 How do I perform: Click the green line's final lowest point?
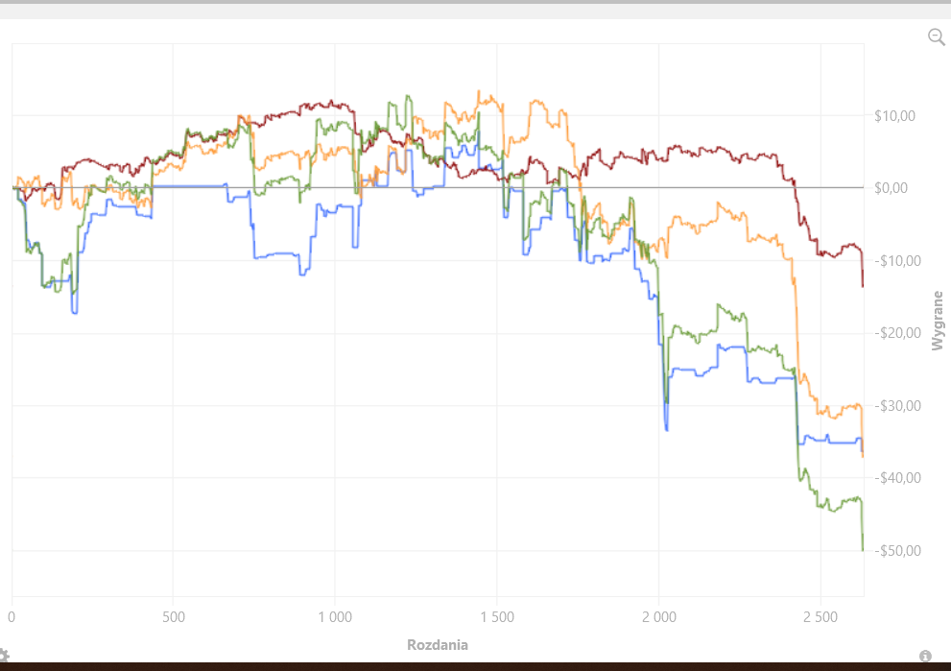[x=863, y=550]
